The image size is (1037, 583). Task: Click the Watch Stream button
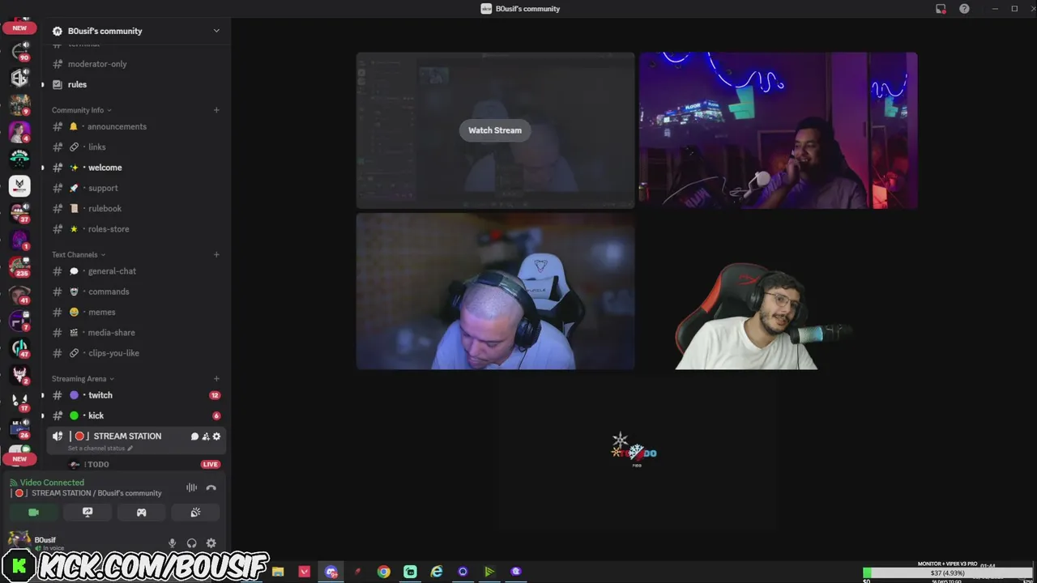tap(495, 130)
